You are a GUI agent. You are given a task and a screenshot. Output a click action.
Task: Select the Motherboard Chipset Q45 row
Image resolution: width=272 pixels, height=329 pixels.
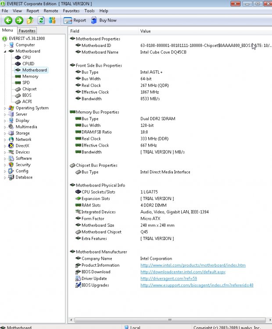click(x=170, y=232)
